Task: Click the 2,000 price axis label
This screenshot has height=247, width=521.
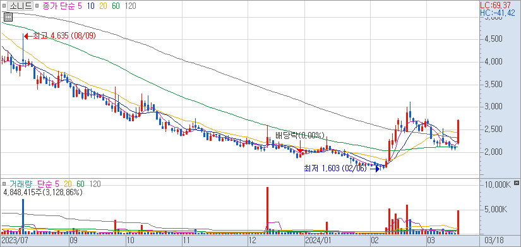Action: (x=493, y=152)
